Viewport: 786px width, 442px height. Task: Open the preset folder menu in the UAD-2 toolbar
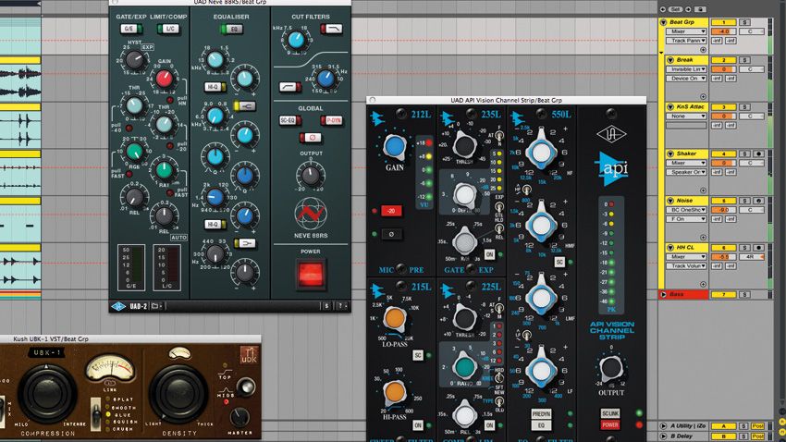tap(156, 306)
